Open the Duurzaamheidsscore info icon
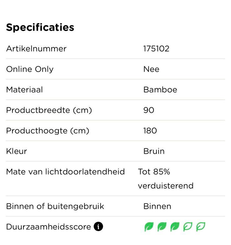Viewport: 231px width, 245px height. (x=98, y=227)
